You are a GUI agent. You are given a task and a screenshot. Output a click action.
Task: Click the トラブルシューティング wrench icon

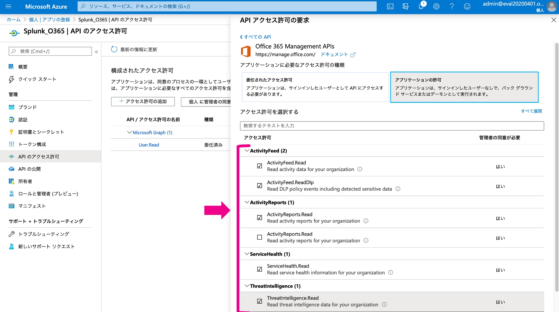coord(11,234)
